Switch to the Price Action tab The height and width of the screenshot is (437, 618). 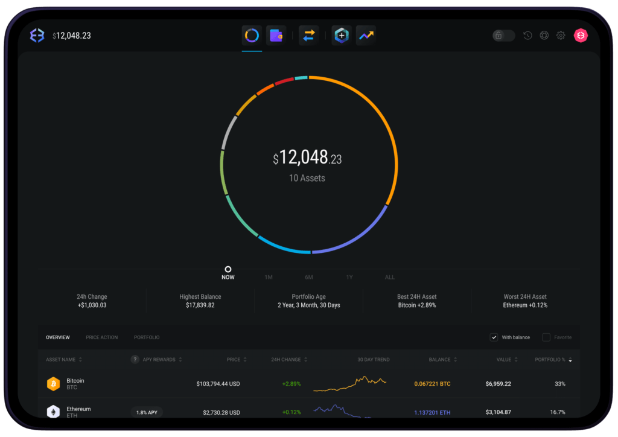click(x=101, y=337)
